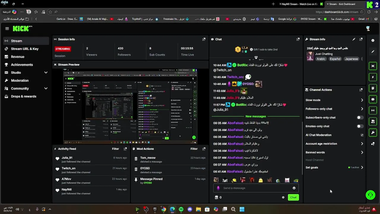Click the Message Pinned entry
The image size is (380, 214).
click(170, 181)
